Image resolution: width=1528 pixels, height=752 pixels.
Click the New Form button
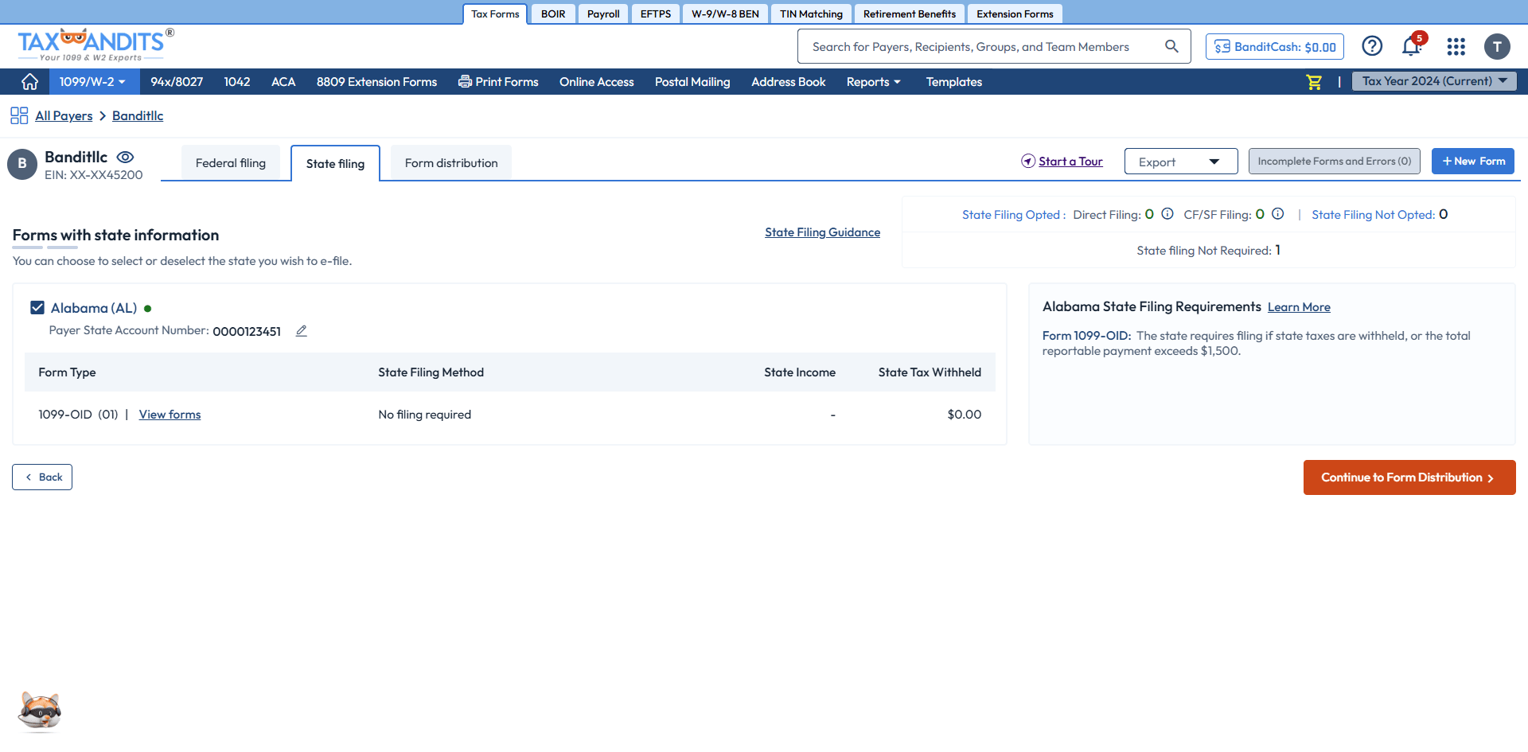coord(1473,162)
